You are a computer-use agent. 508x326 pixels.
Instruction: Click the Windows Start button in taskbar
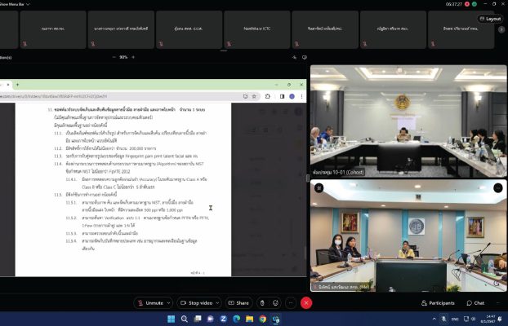[x=172, y=319]
